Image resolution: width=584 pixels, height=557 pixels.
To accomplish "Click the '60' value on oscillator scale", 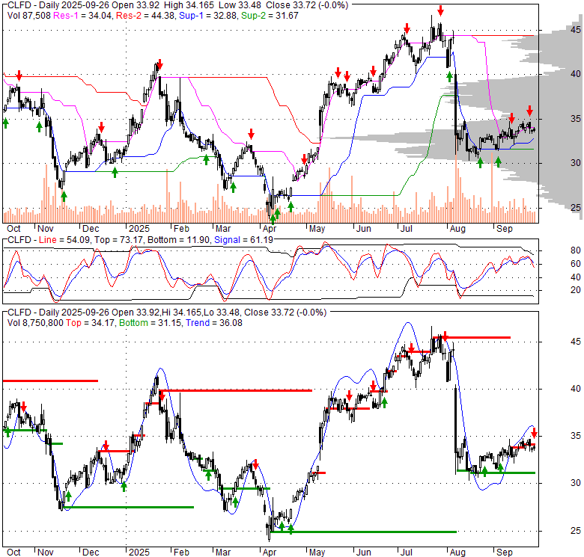I will [x=576, y=264].
